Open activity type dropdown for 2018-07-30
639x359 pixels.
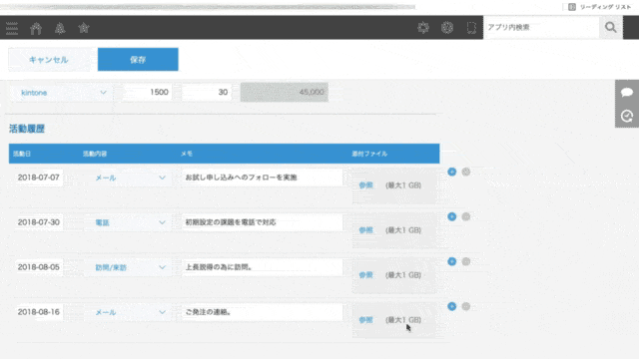coord(129,222)
